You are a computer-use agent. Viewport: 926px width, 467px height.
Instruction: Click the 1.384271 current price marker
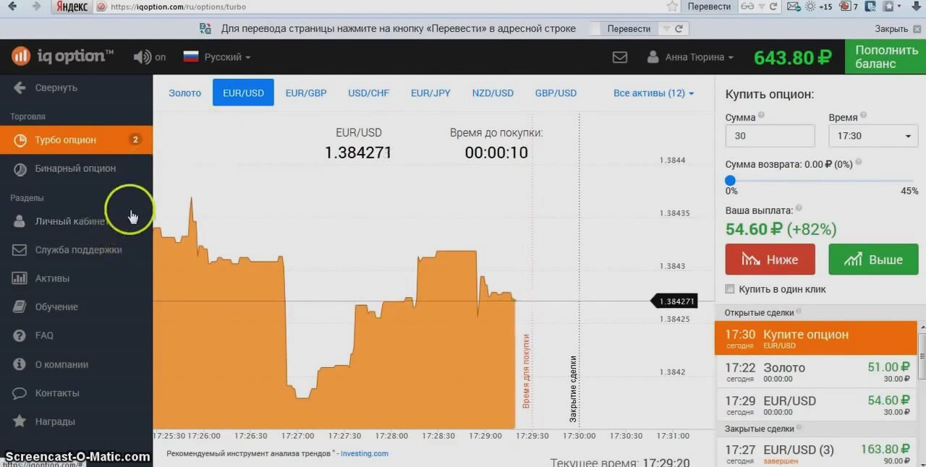pos(674,301)
